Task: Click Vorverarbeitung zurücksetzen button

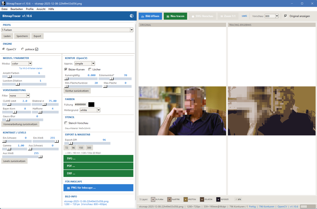Action: coord(20,124)
